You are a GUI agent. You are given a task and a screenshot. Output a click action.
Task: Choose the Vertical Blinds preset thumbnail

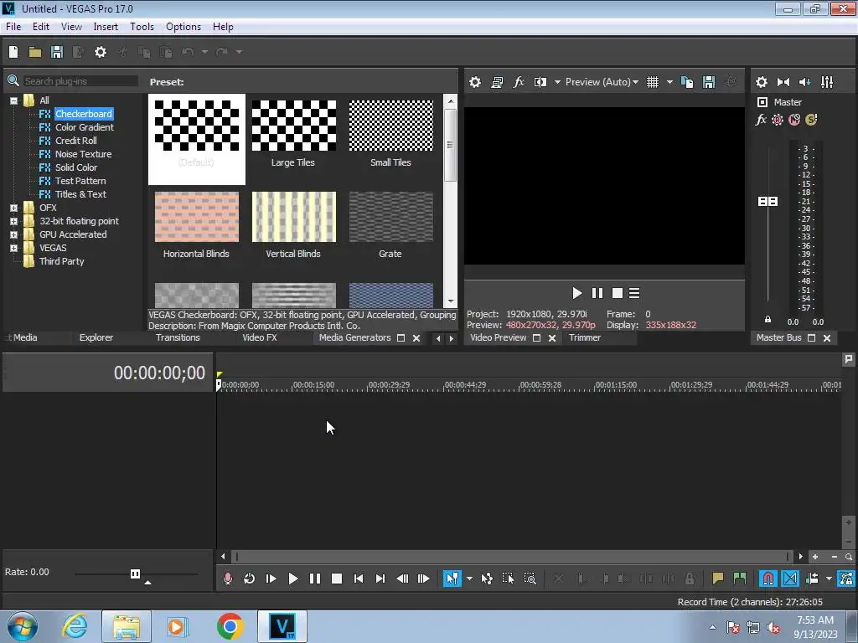(294, 217)
